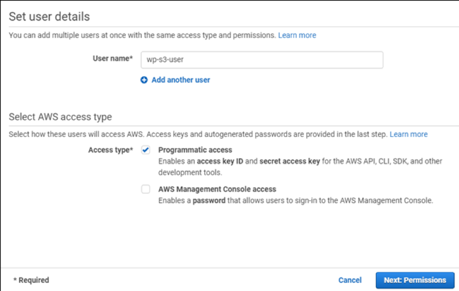Click the Programmatic access label text

coord(195,150)
